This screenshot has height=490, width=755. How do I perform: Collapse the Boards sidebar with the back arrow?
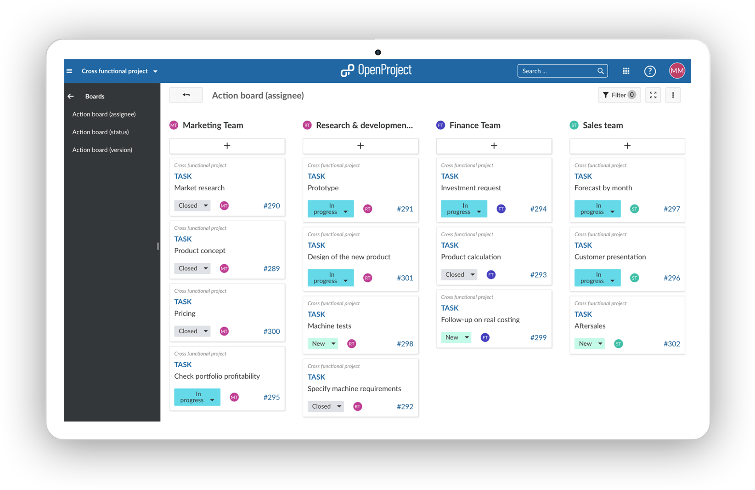(x=70, y=96)
